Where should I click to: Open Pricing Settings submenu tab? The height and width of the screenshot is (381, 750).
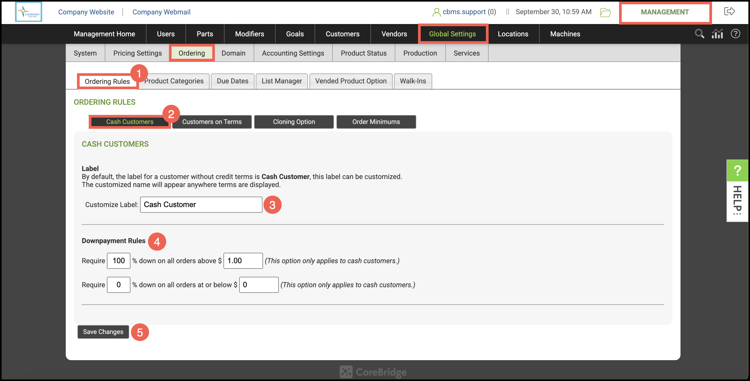click(137, 53)
